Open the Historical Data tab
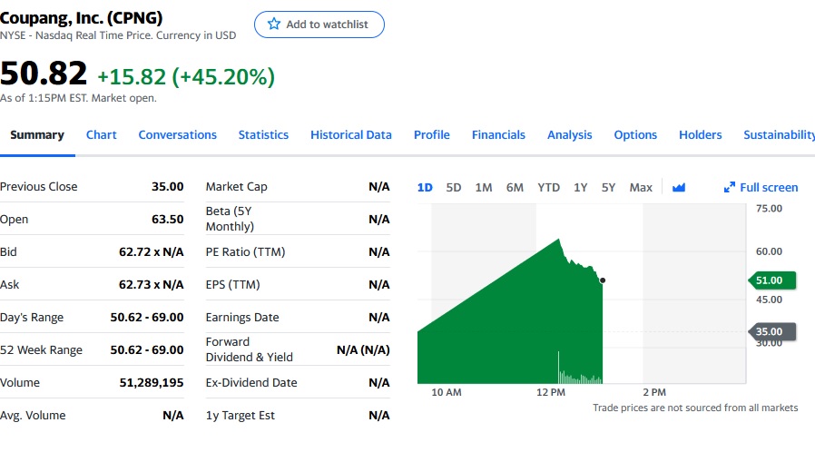815x462 pixels. [351, 135]
